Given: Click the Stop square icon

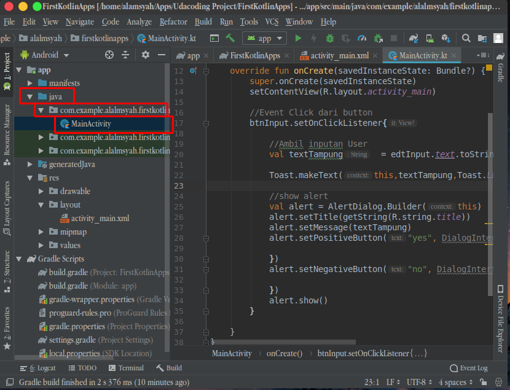Looking at the screenshot, I should pos(393,38).
